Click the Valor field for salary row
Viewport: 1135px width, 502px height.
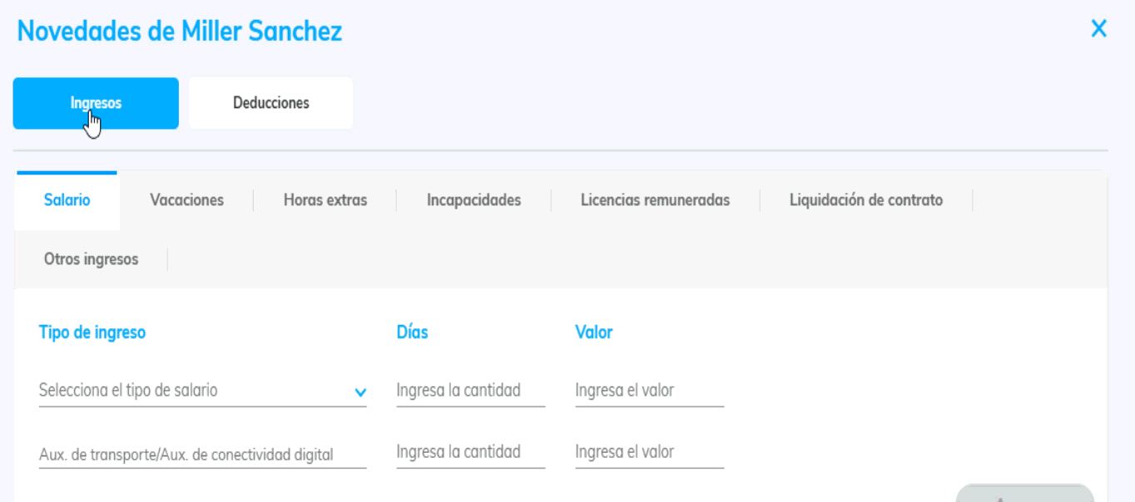(x=649, y=391)
